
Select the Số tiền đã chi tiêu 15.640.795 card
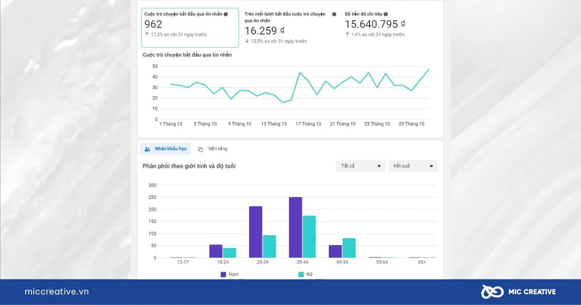coord(382,24)
